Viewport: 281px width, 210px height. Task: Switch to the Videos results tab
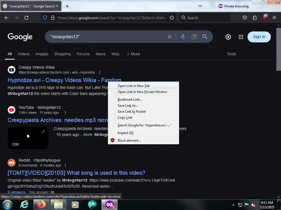(24, 54)
